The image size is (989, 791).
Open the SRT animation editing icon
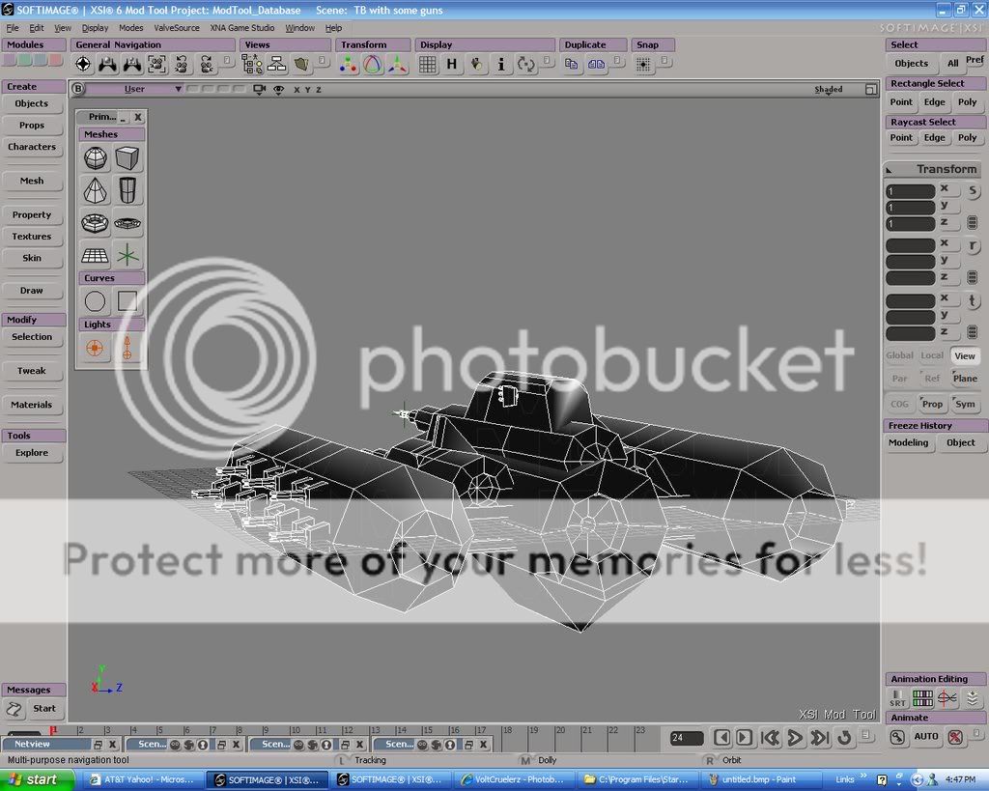click(x=898, y=698)
